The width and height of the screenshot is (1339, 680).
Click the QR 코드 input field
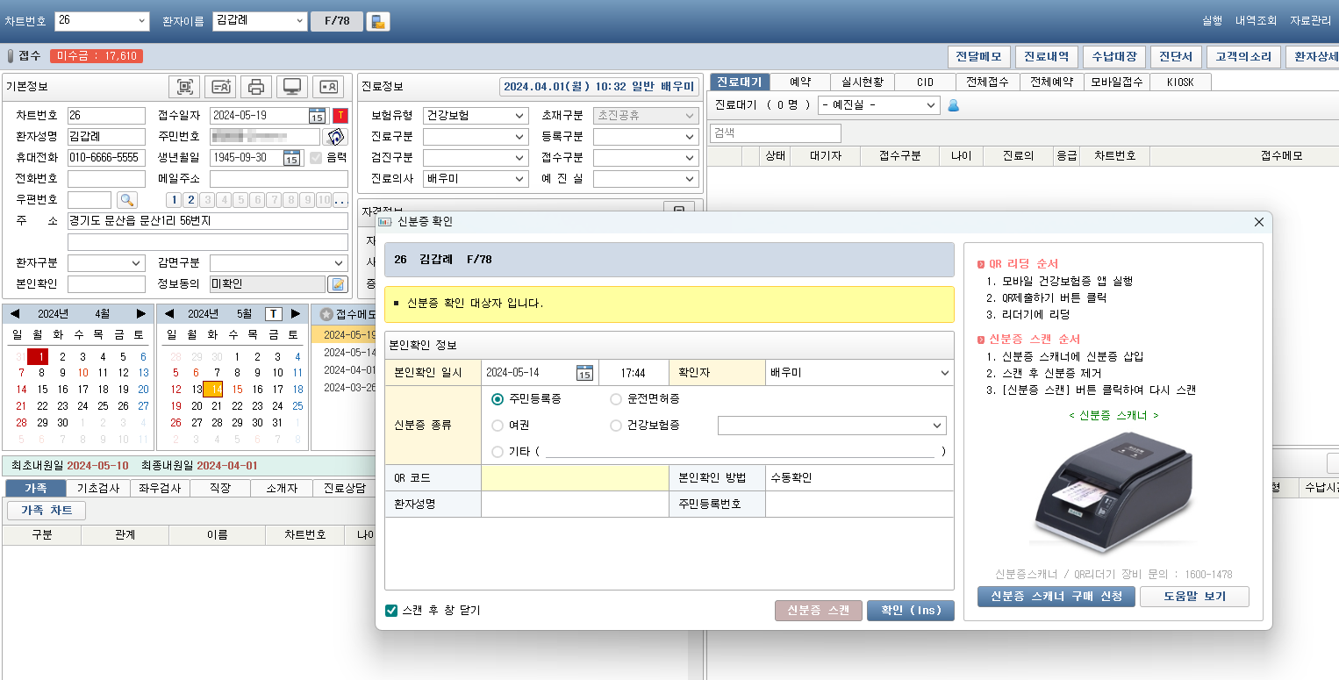pos(575,478)
